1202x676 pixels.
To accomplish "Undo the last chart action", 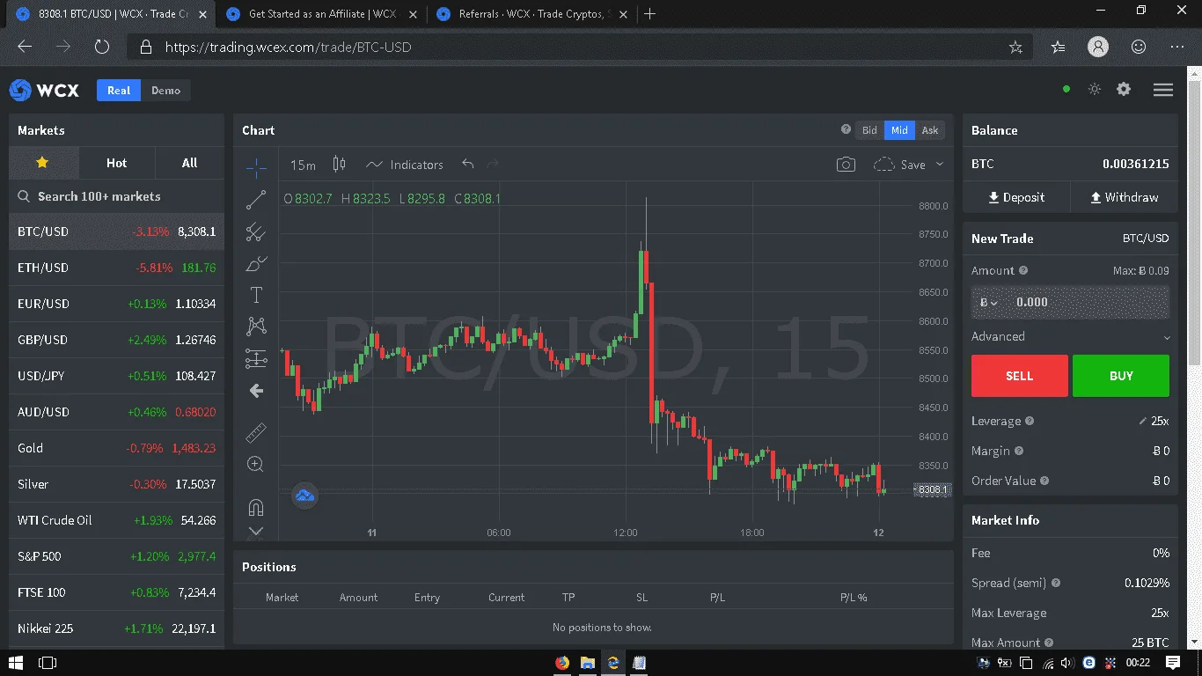I will pos(468,165).
